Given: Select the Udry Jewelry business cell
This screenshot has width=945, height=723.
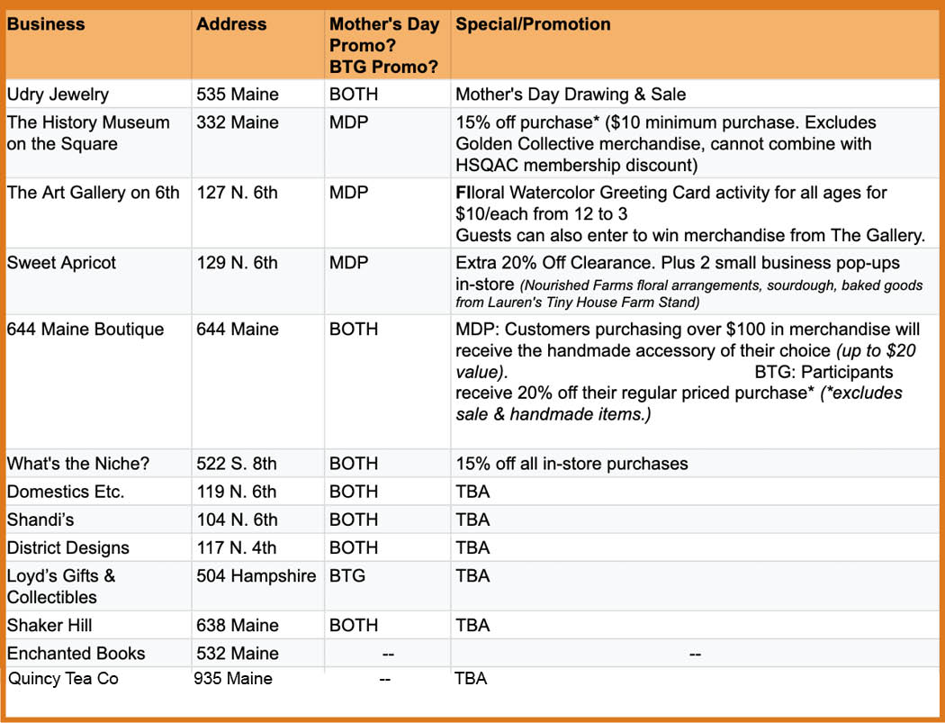Looking at the screenshot, I should pos(59,94).
